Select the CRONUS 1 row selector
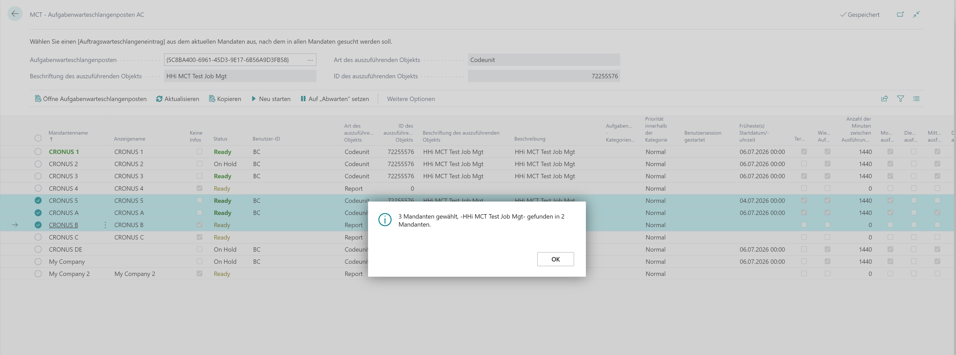 click(x=38, y=152)
